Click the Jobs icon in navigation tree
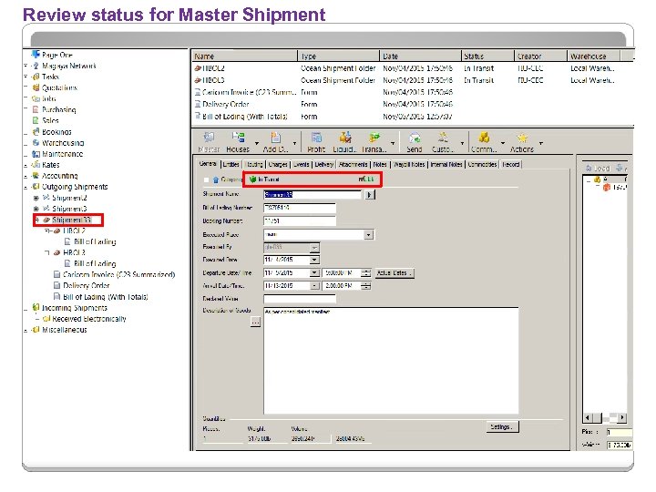Viewport: 656px width, 492px height. [36, 98]
